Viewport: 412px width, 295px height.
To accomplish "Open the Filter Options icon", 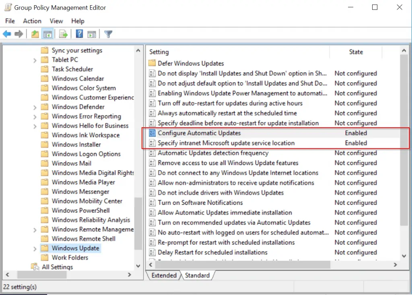I will click(108, 34).
